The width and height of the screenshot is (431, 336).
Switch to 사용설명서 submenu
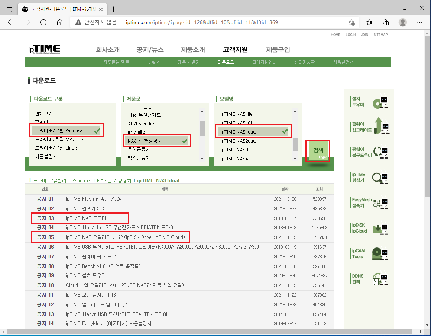pyautogui.click(x=343, y=62)
